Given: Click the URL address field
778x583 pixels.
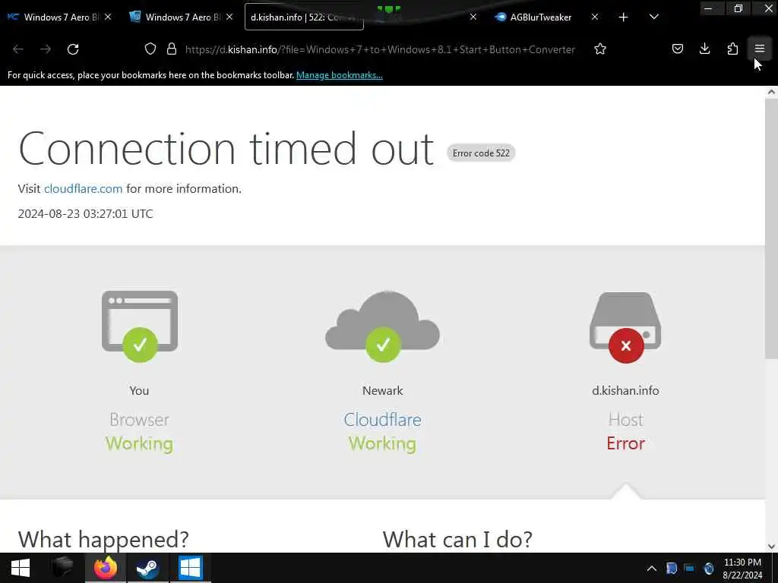Looking at the screenshot, I should point(380,49).
